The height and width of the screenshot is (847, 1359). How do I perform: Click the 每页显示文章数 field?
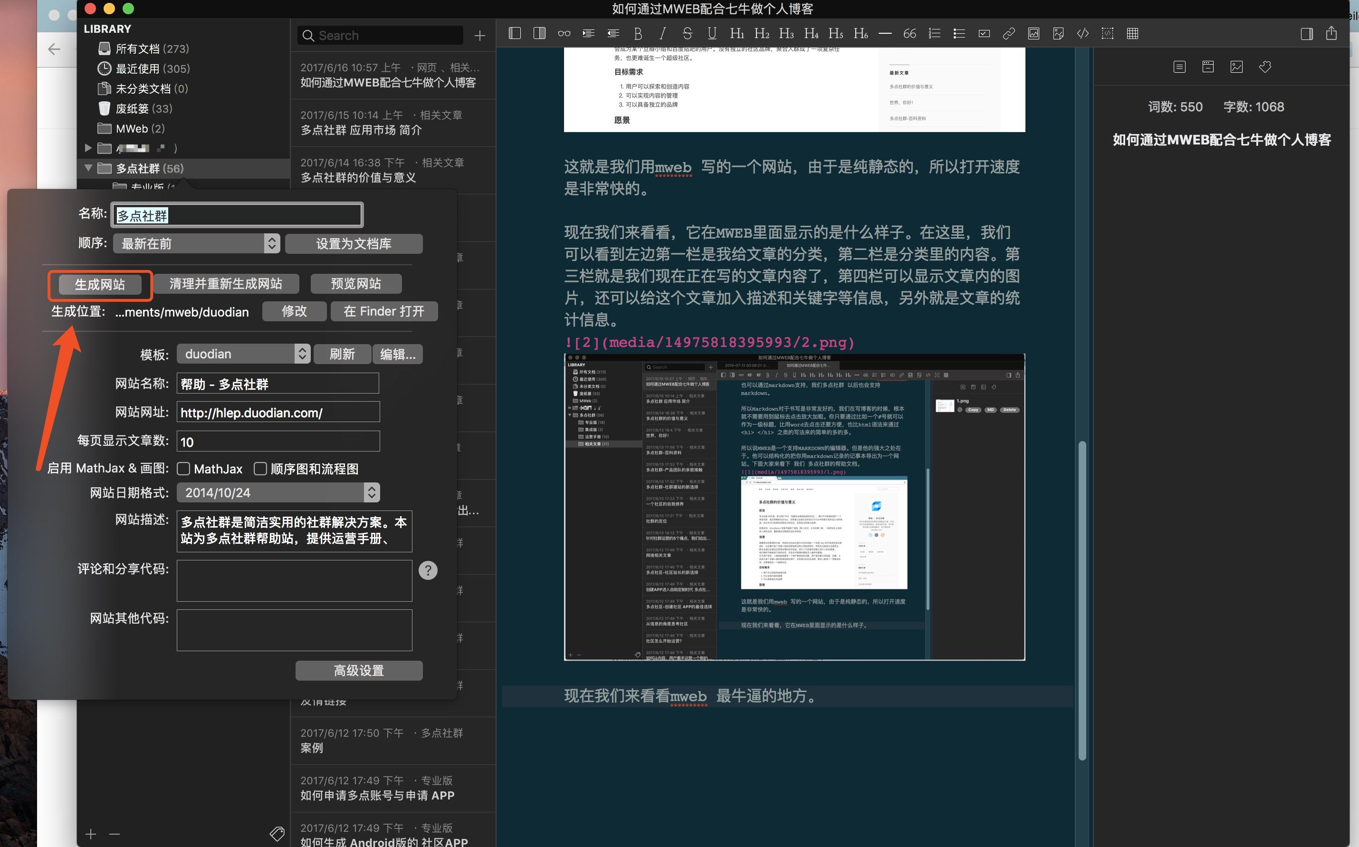point(278,441)
